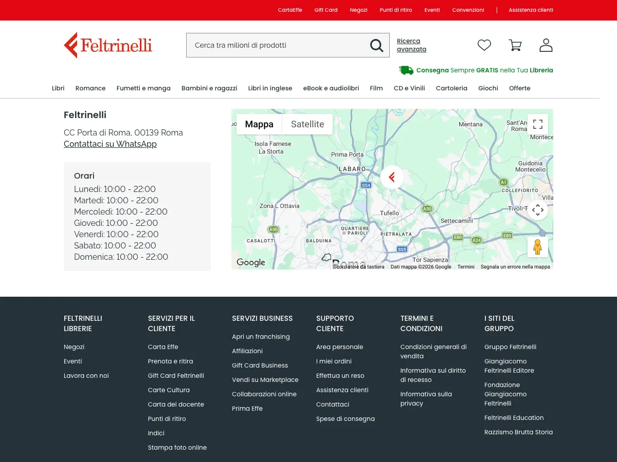Open Punti di ritiro in top bar

coord(396,10)
